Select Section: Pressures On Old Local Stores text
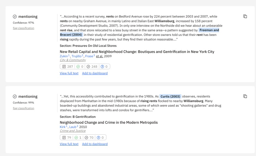This screenshot has width=256, height=156. click(x=88, y=46)
